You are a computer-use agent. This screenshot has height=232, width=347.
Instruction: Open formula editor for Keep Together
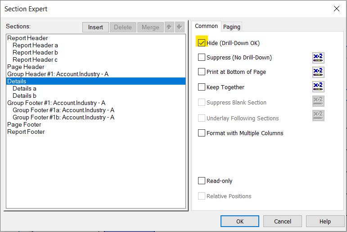click(x=318, y=87)
